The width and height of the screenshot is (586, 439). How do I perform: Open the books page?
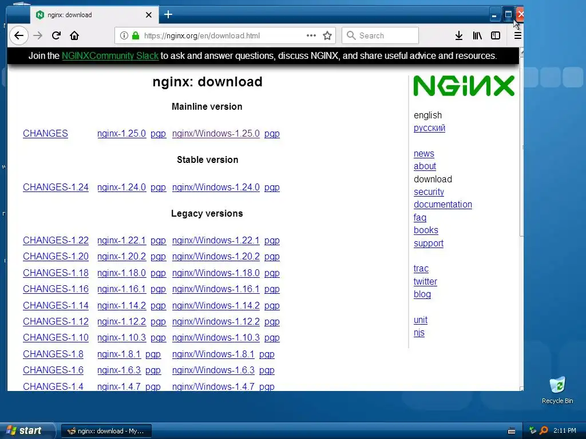coord(426,230)
